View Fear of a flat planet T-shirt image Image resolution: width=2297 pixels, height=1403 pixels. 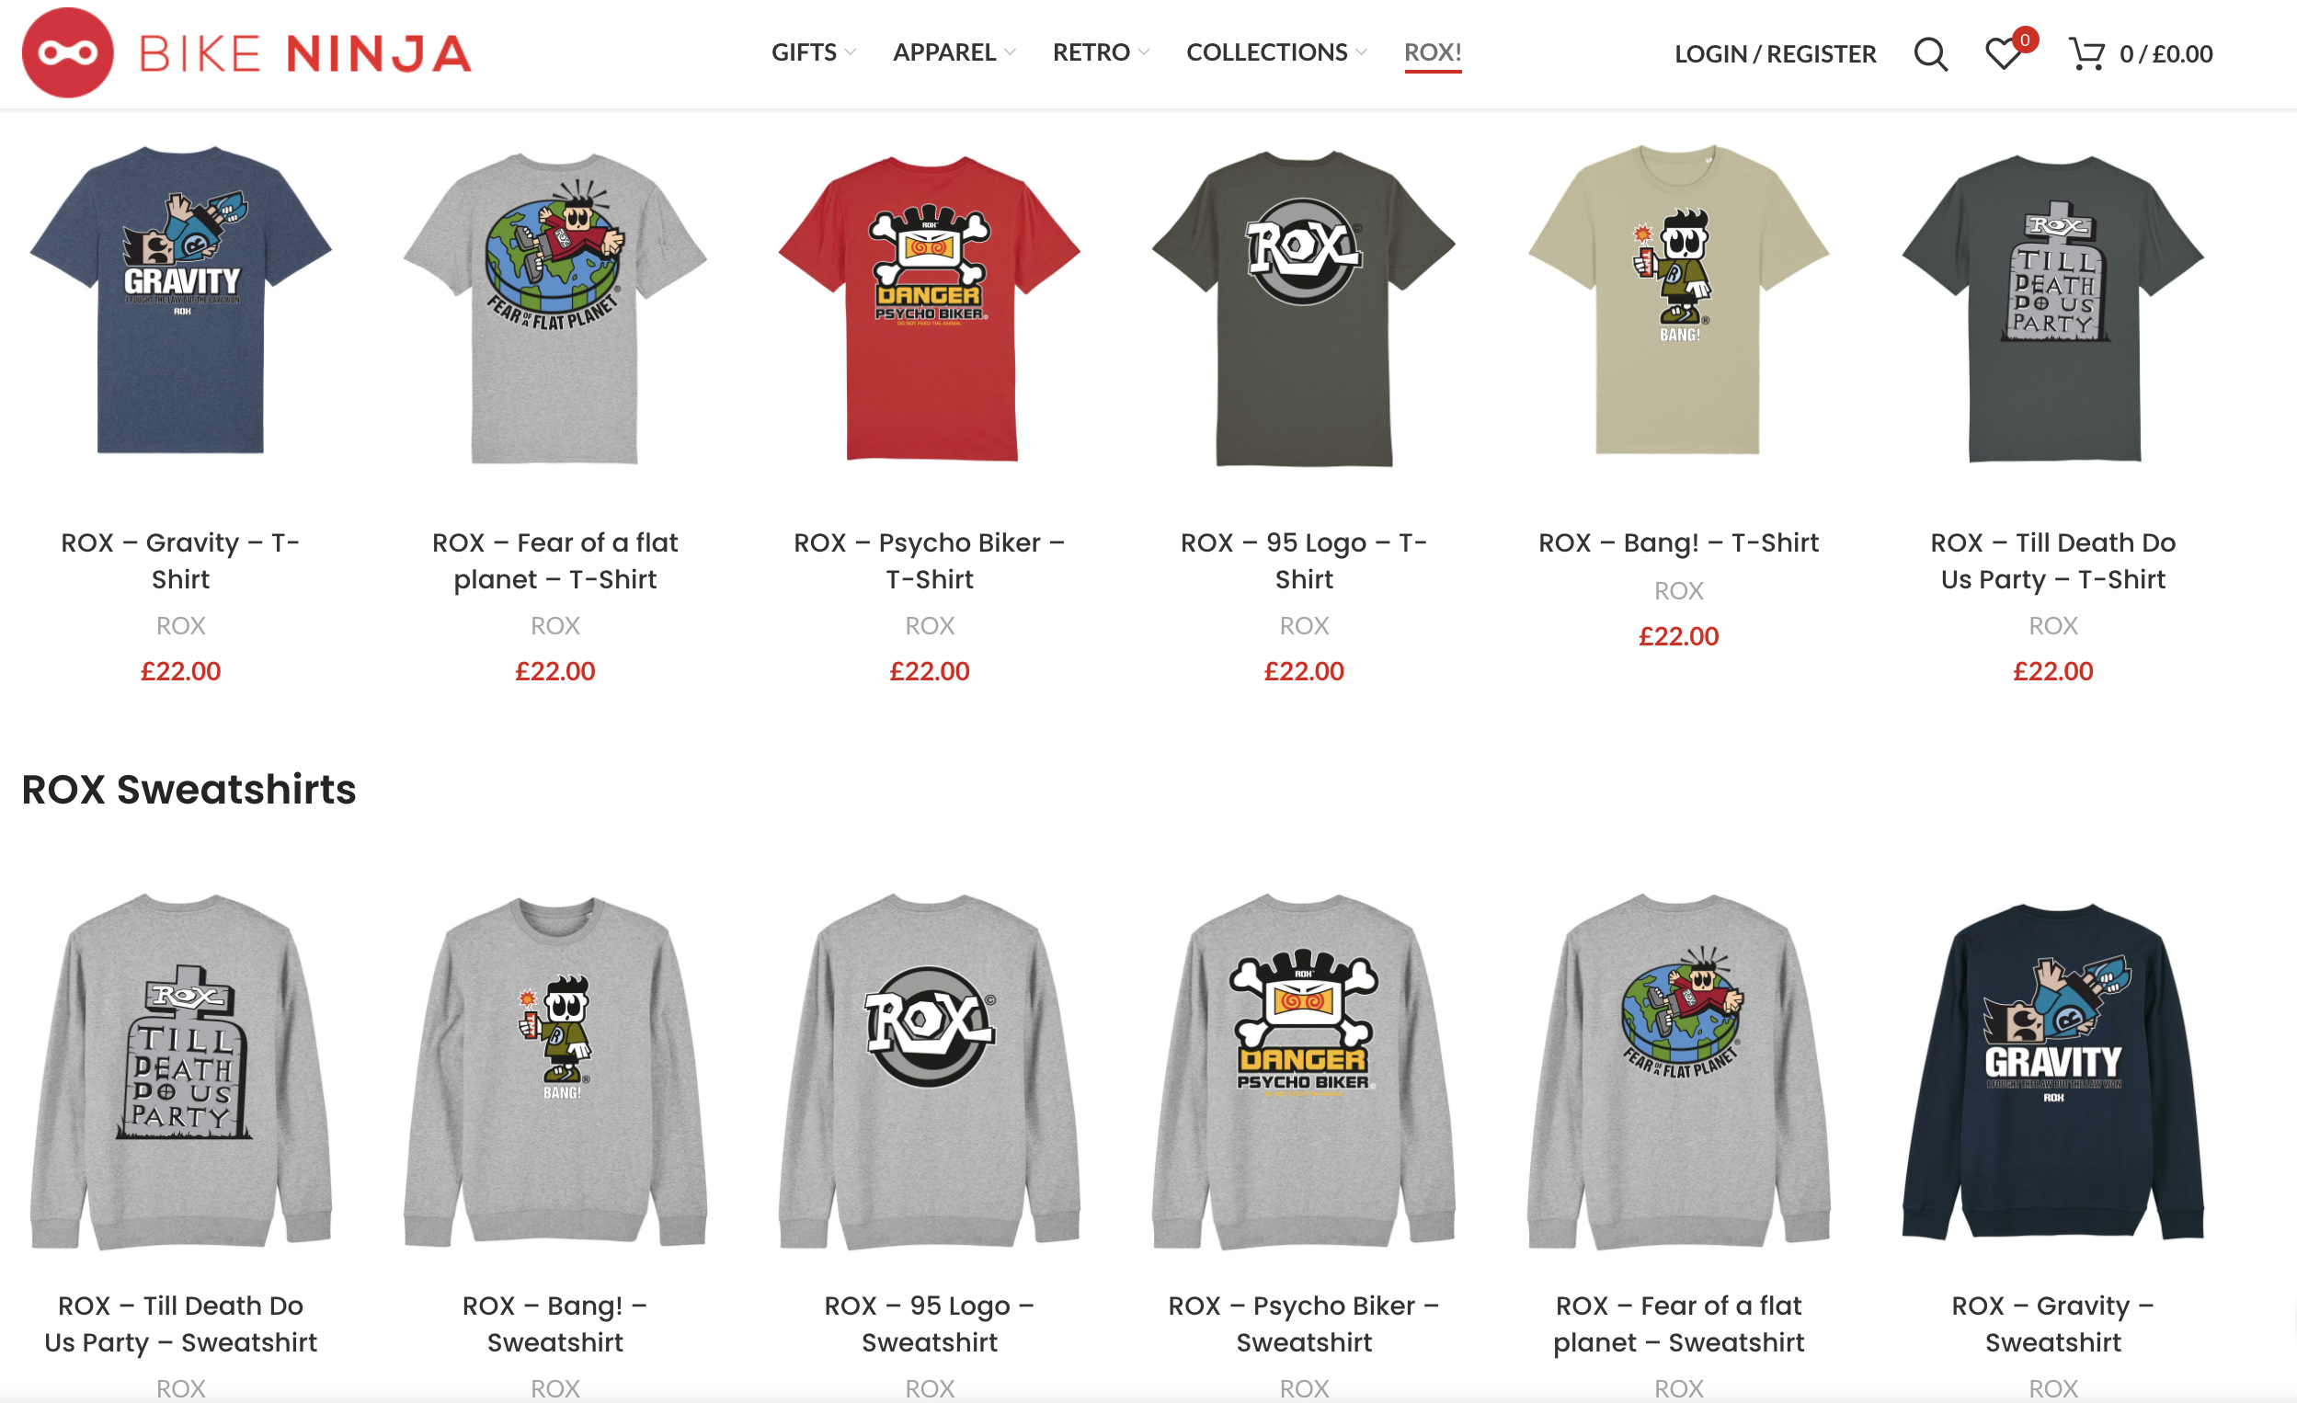554,305
